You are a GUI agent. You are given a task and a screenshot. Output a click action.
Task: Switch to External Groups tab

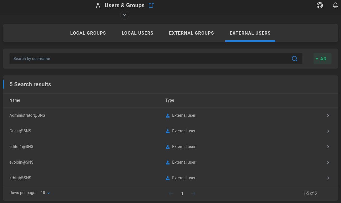(191, 33)
